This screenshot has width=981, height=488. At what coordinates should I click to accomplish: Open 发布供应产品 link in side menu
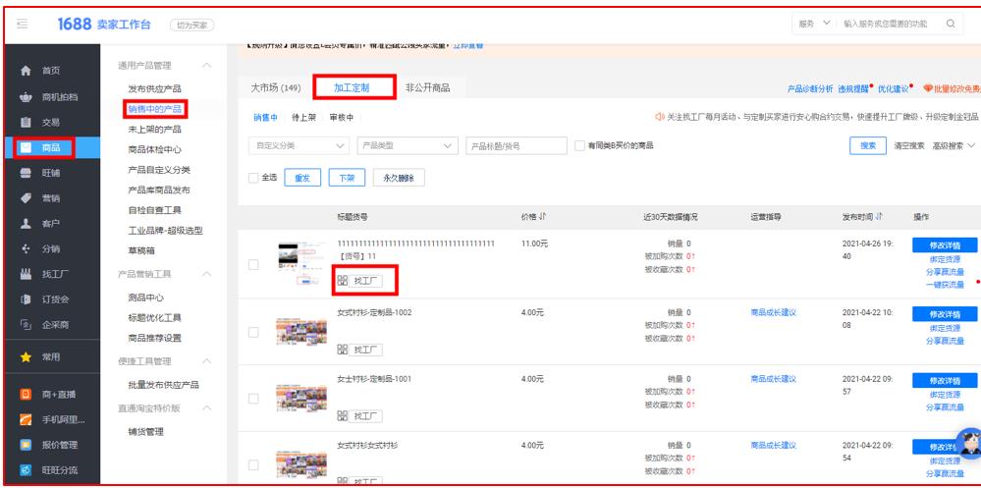click(x=154, y=88)
